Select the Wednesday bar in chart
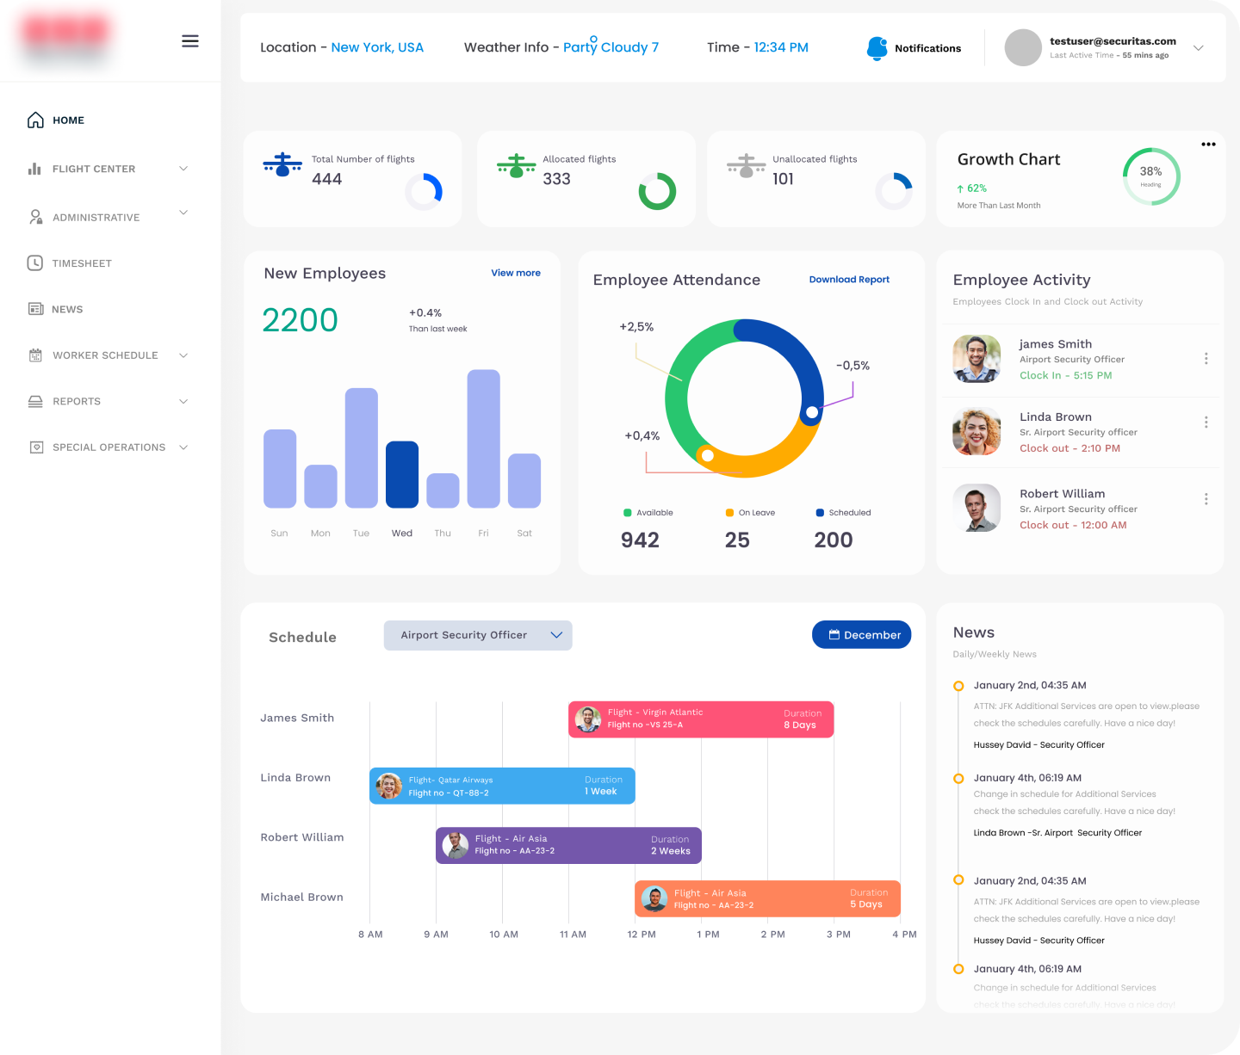Viewport: 1240px width, 1055px height. point(402,474)
